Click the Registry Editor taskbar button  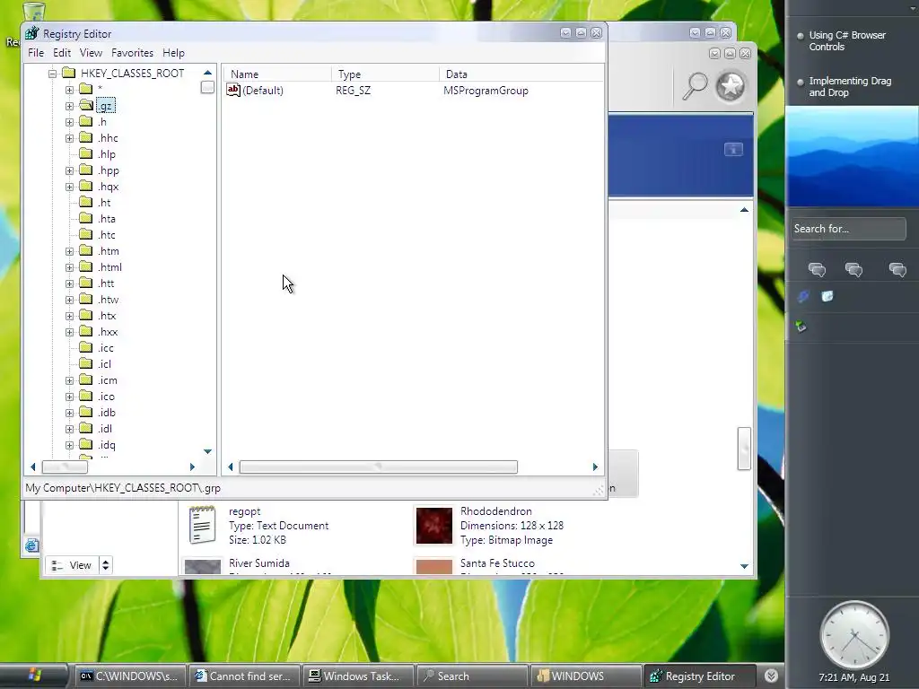(x=699, y=676)
